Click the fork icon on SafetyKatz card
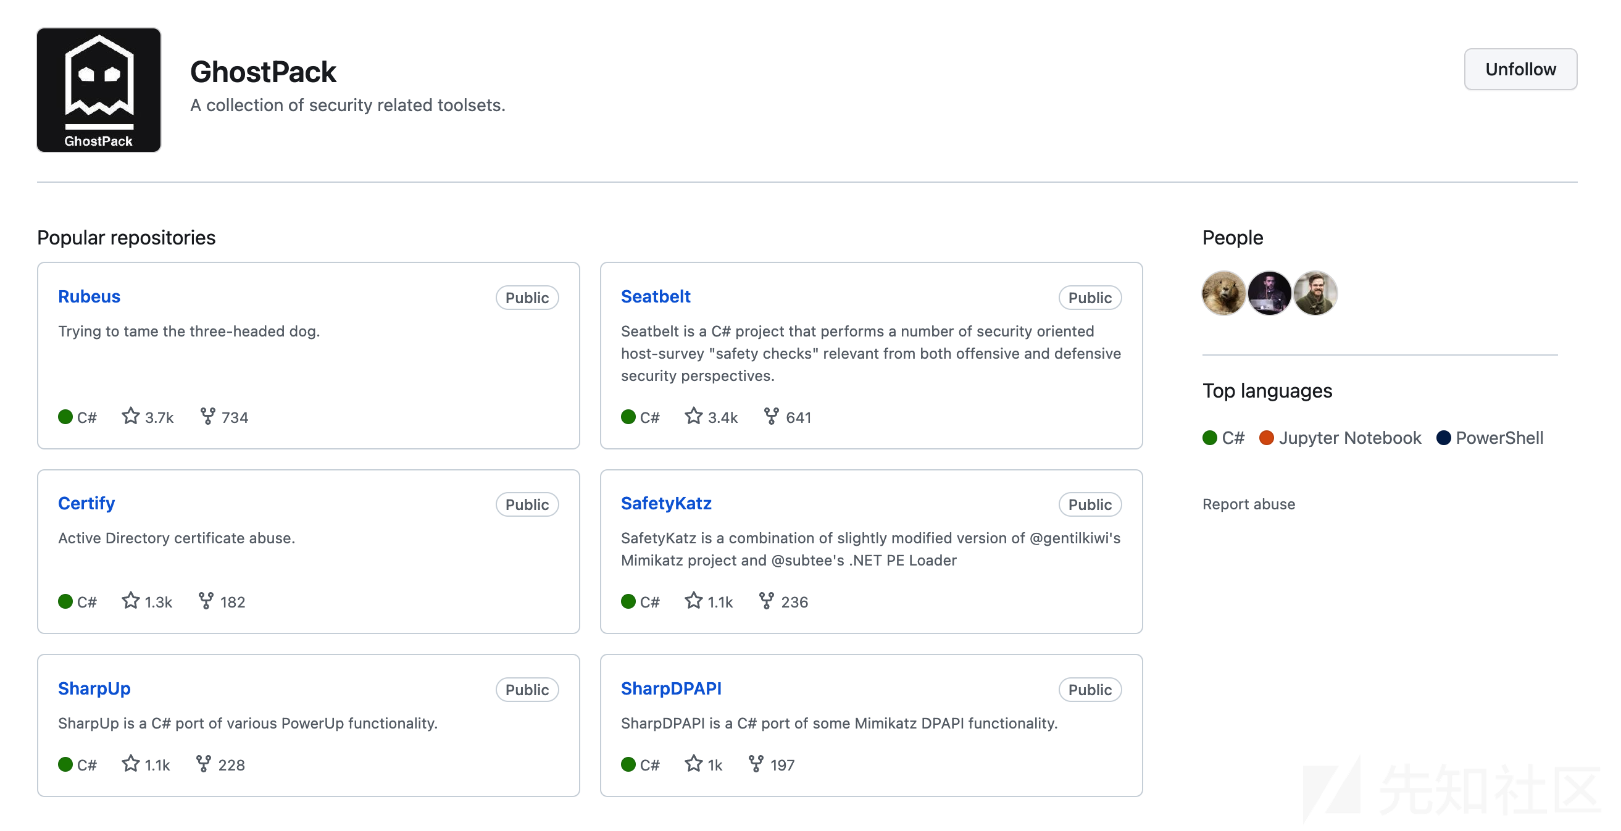1621x831 pixels. click(x=767, y=601)
